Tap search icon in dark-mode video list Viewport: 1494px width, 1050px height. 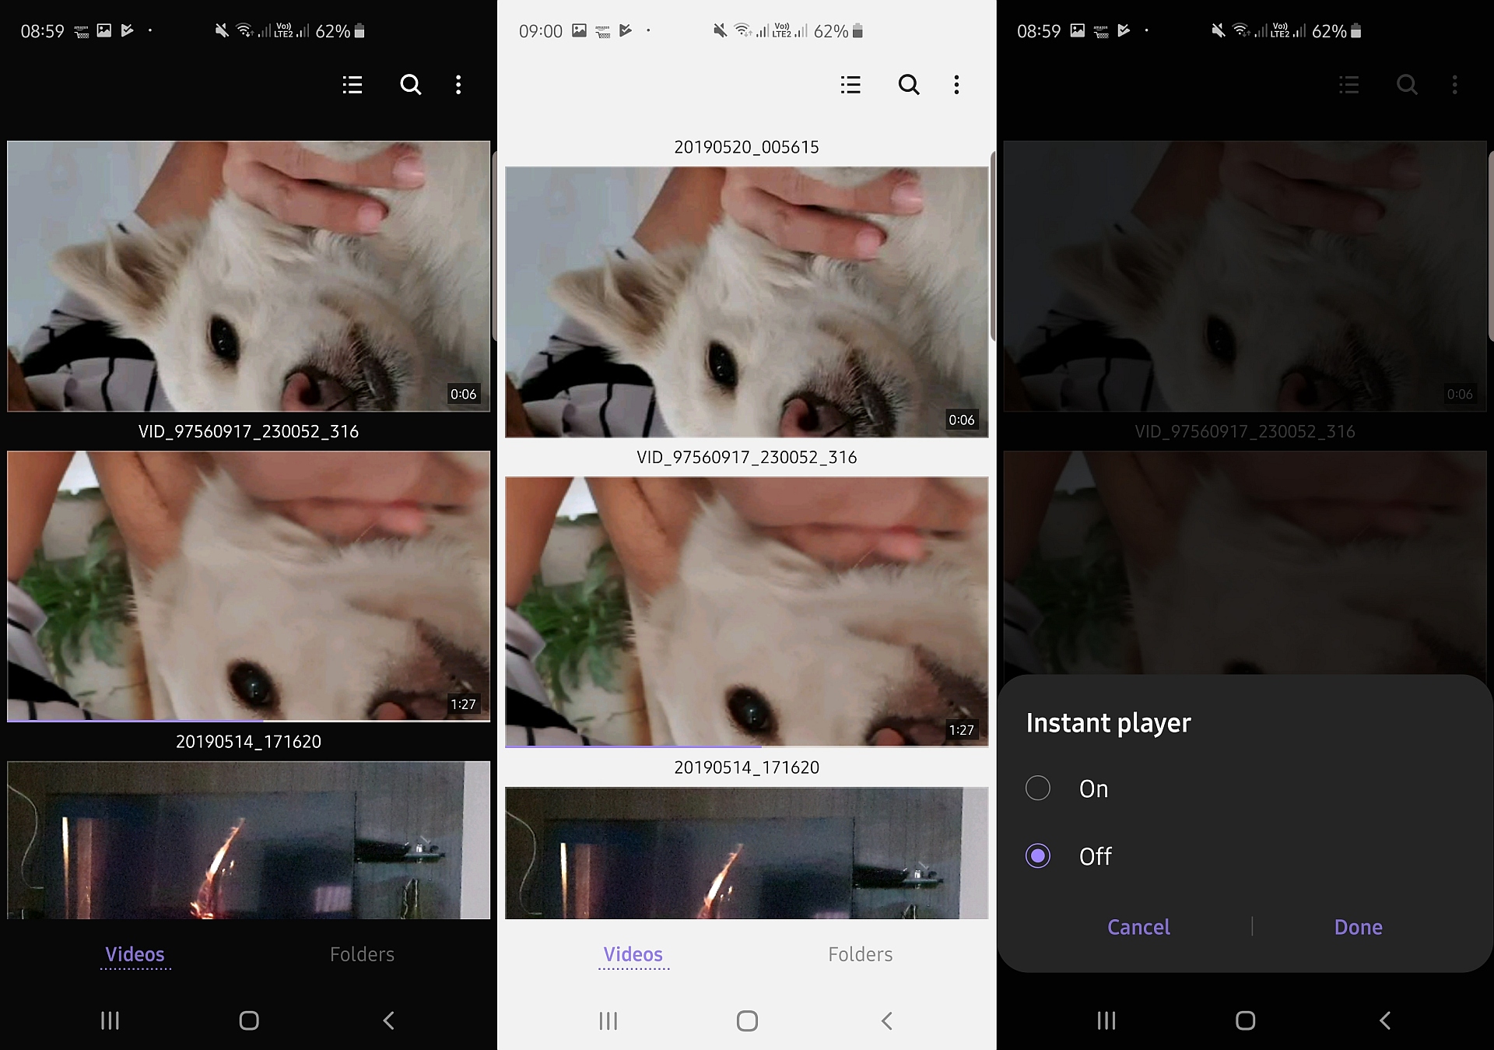pyautogui.click(x=410, y=84)
